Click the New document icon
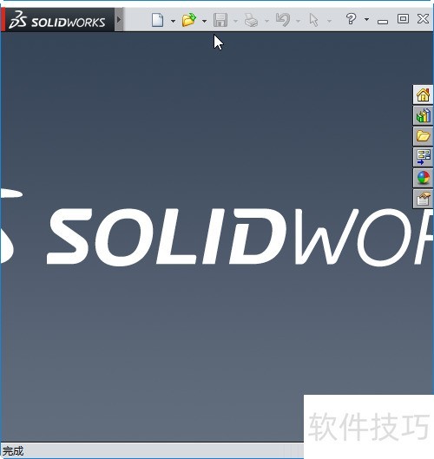Image resolution: width=434 pixels, height=459 pixels. [158, 20]
